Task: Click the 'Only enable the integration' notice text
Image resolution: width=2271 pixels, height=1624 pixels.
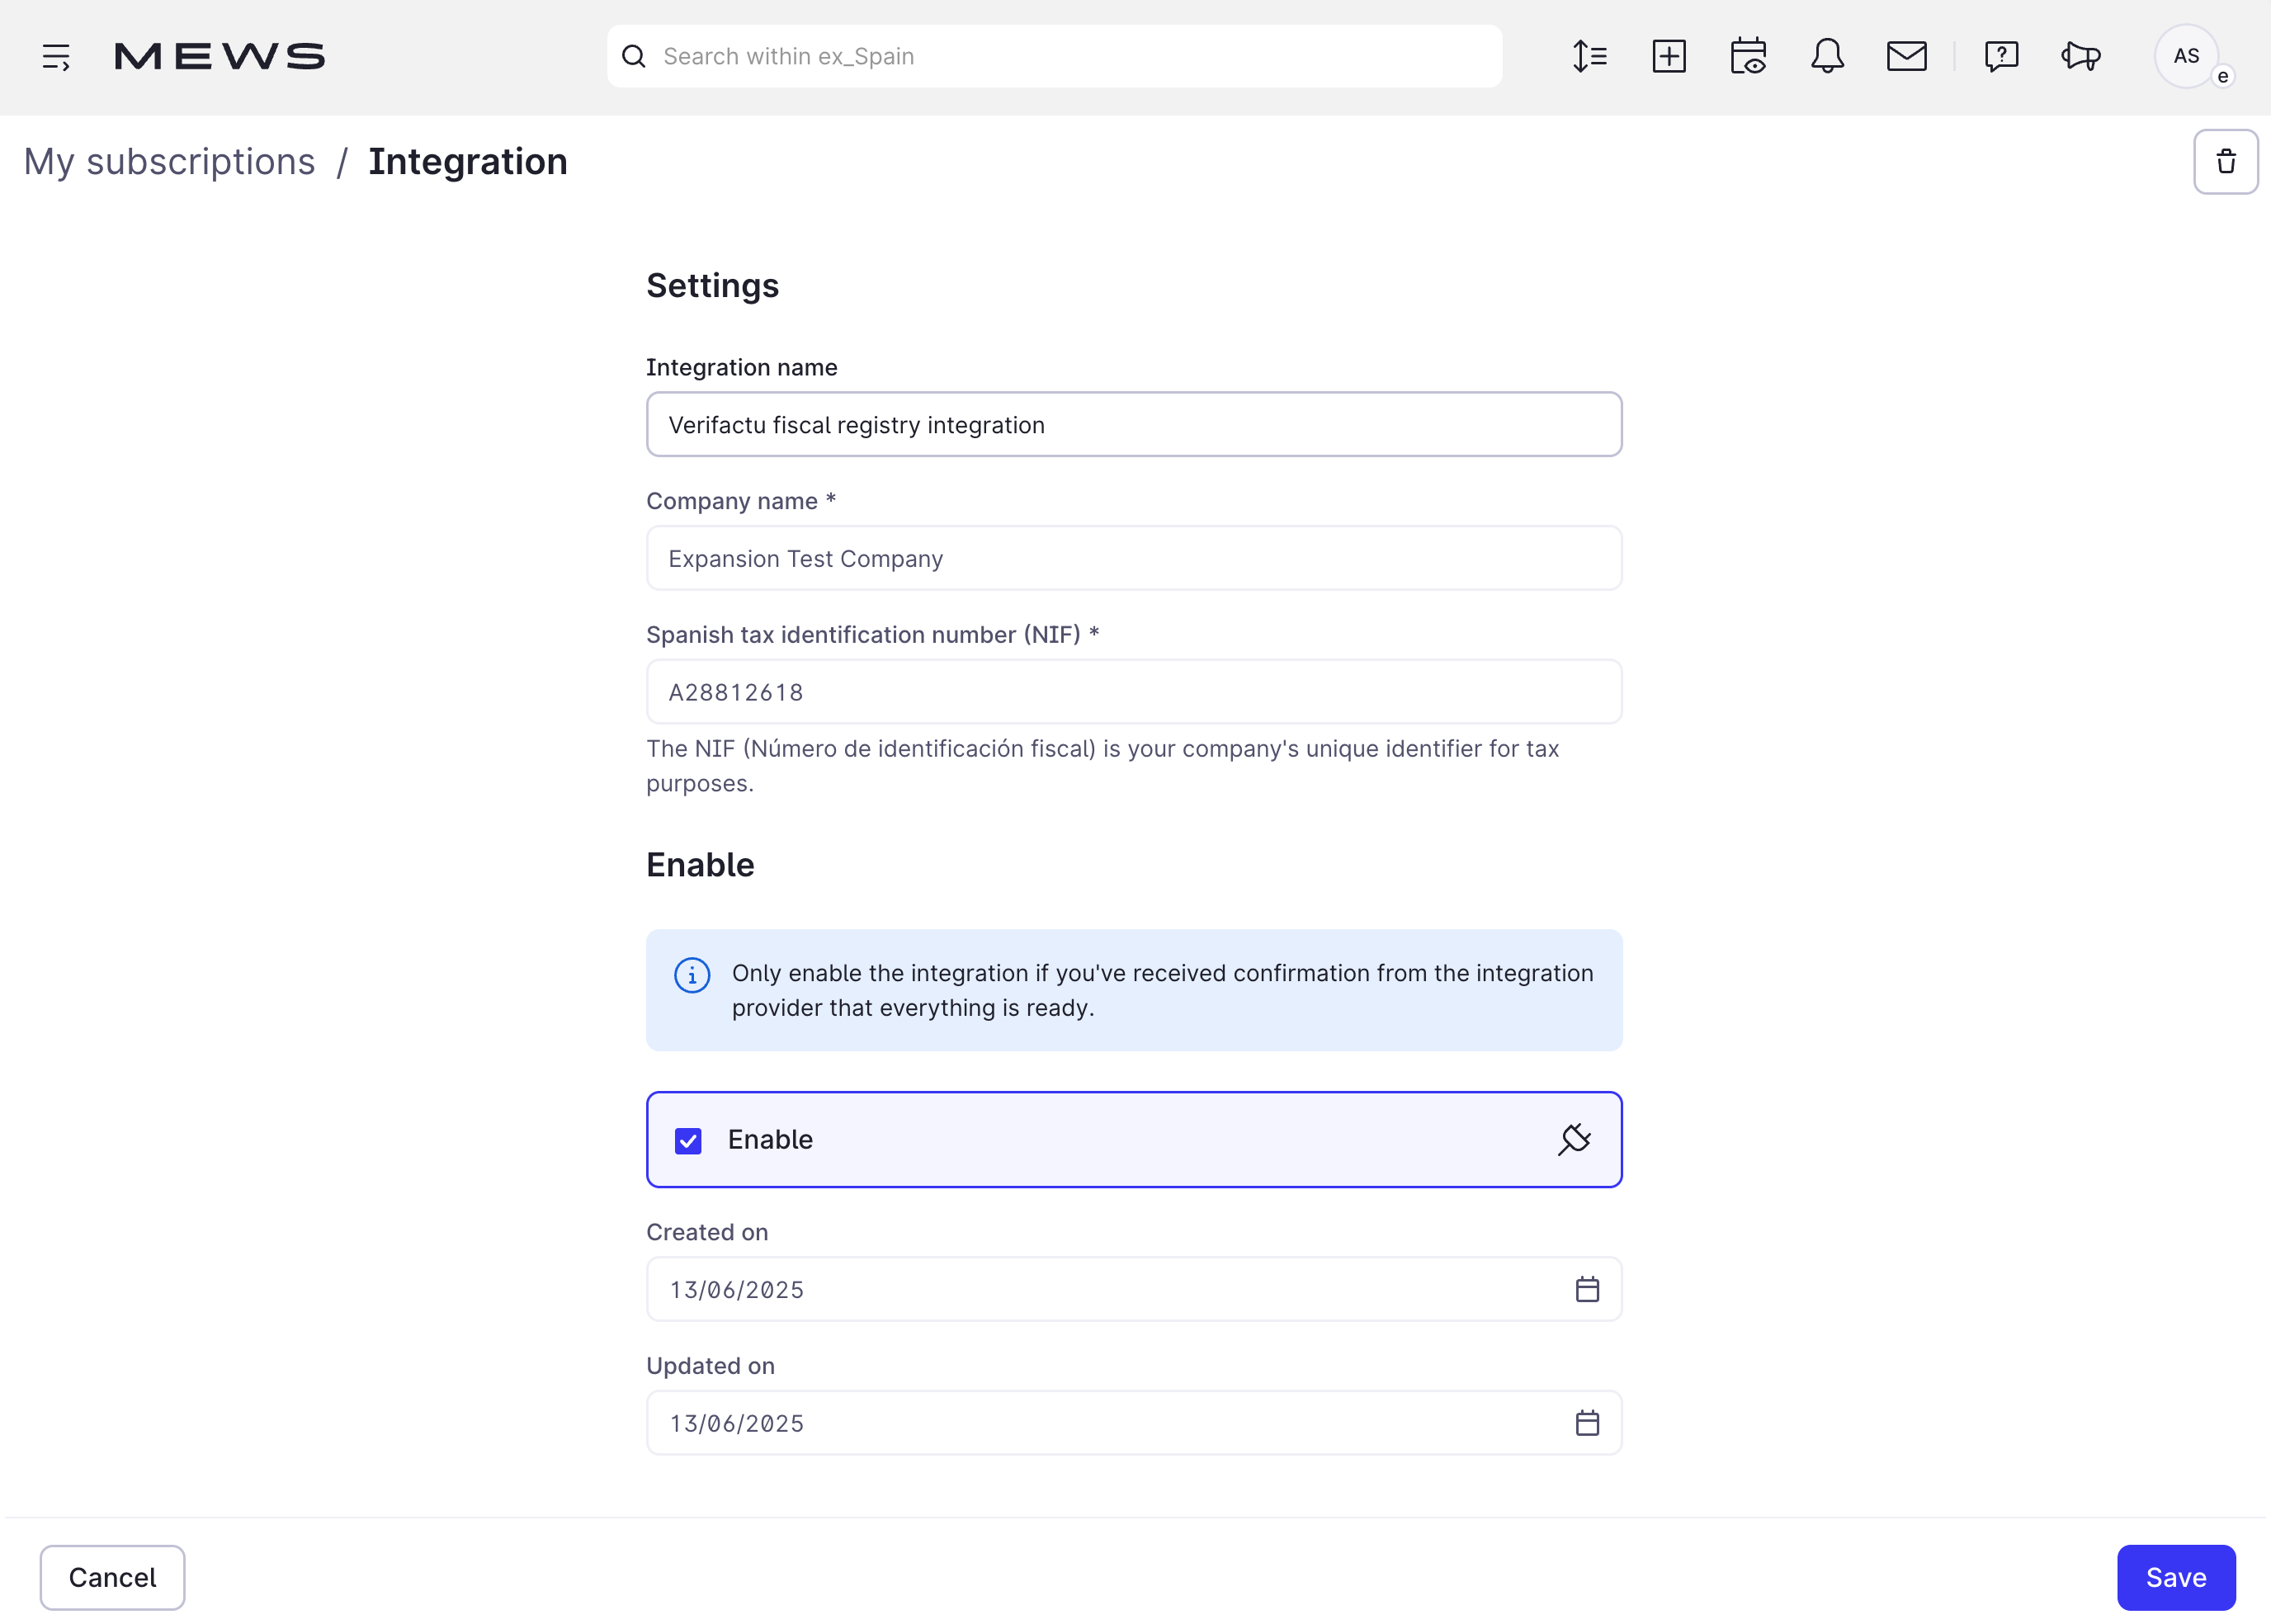Action: [x=1162, y=990]
